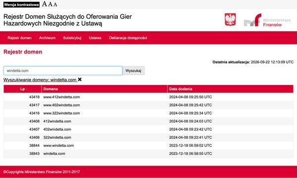The width and height of the screenshot is (297, 178).
Task: Click Wyszukiwanie domeny: windetta.com link
Action: [40, 80]
